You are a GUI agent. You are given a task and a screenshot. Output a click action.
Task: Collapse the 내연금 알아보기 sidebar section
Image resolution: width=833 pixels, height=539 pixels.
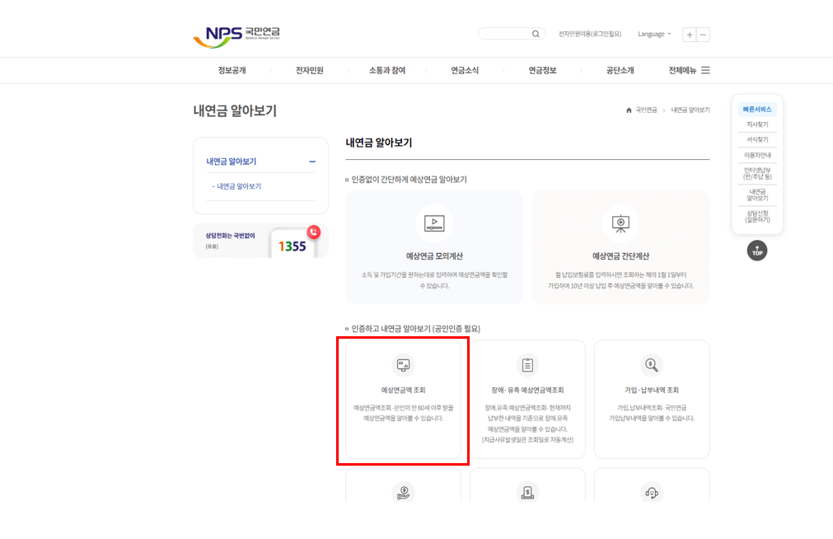(311, 161)
